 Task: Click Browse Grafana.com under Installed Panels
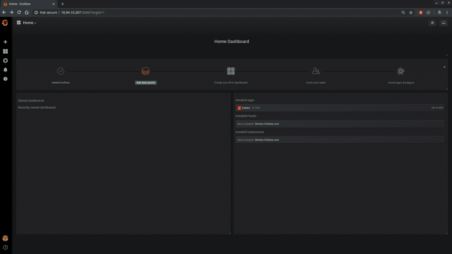(x=267, y=123)
